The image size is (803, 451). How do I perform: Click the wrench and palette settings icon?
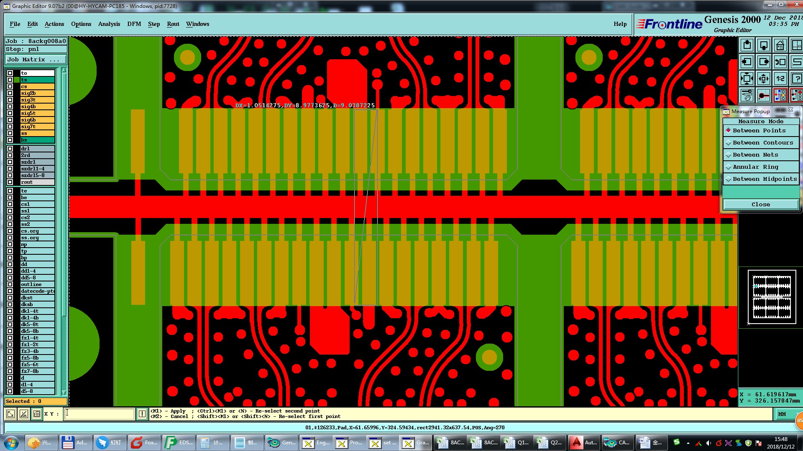[x=747, y=95]
